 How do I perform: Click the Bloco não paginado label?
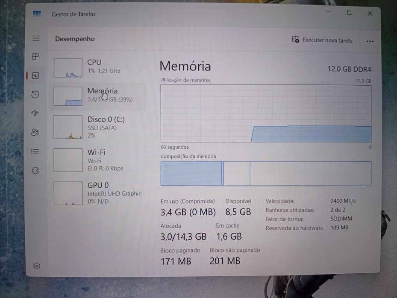click(x=235, y=250)
